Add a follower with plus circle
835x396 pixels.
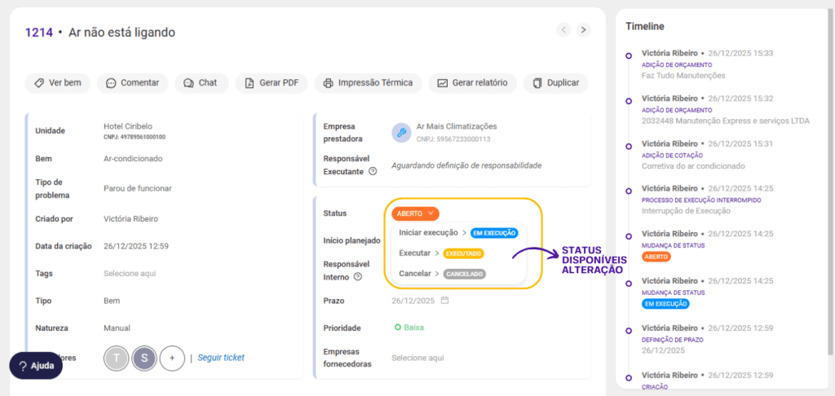point(172,358)
